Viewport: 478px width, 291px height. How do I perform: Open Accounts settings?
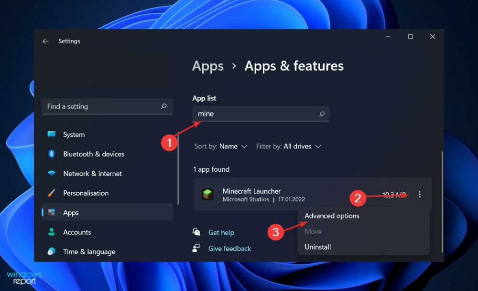107,232
